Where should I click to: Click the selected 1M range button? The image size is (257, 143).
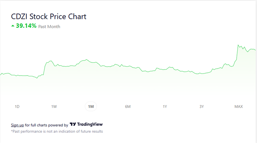coord(91,107)
